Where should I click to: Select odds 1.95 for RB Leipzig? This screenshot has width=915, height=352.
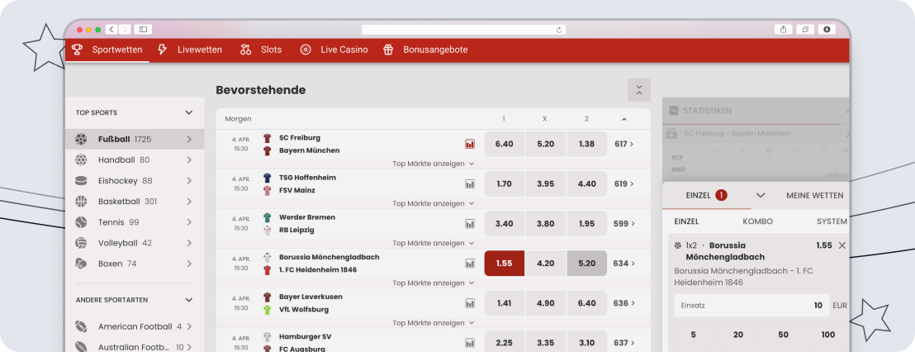(x=586, y=224)
